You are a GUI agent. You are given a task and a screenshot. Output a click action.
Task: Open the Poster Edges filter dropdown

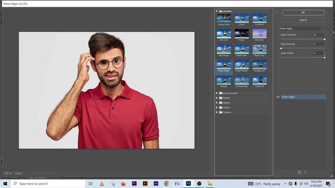(300, 28)
